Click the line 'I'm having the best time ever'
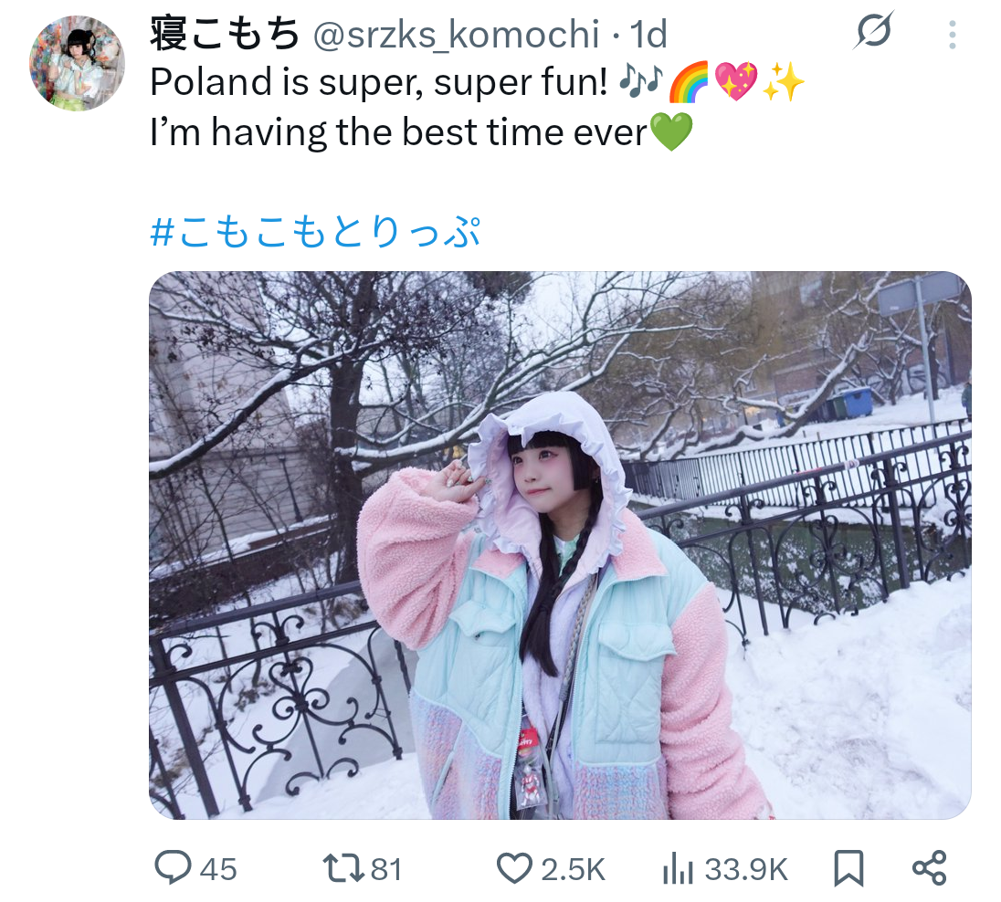Image resolution: width=1001 pixels, height=902 pixels. click(398, 132)
